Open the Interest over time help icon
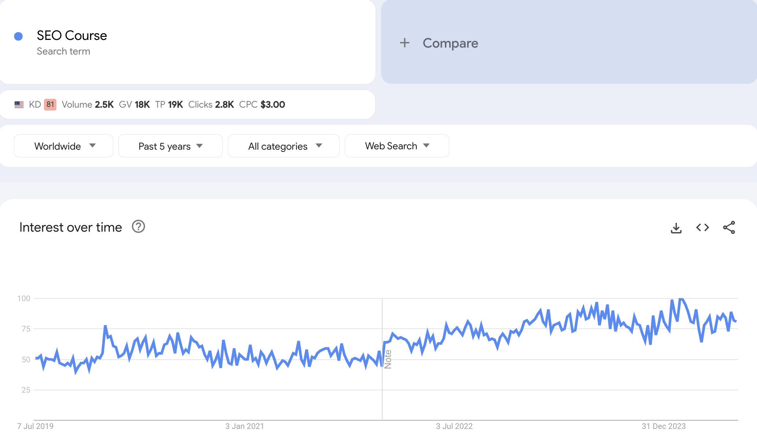Viewport: 757px width, 445px height. click(x=139, y=227)
